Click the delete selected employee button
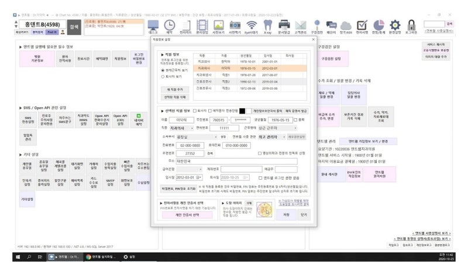The width and height of the screenshot is (468, 274). click(175, 97)
